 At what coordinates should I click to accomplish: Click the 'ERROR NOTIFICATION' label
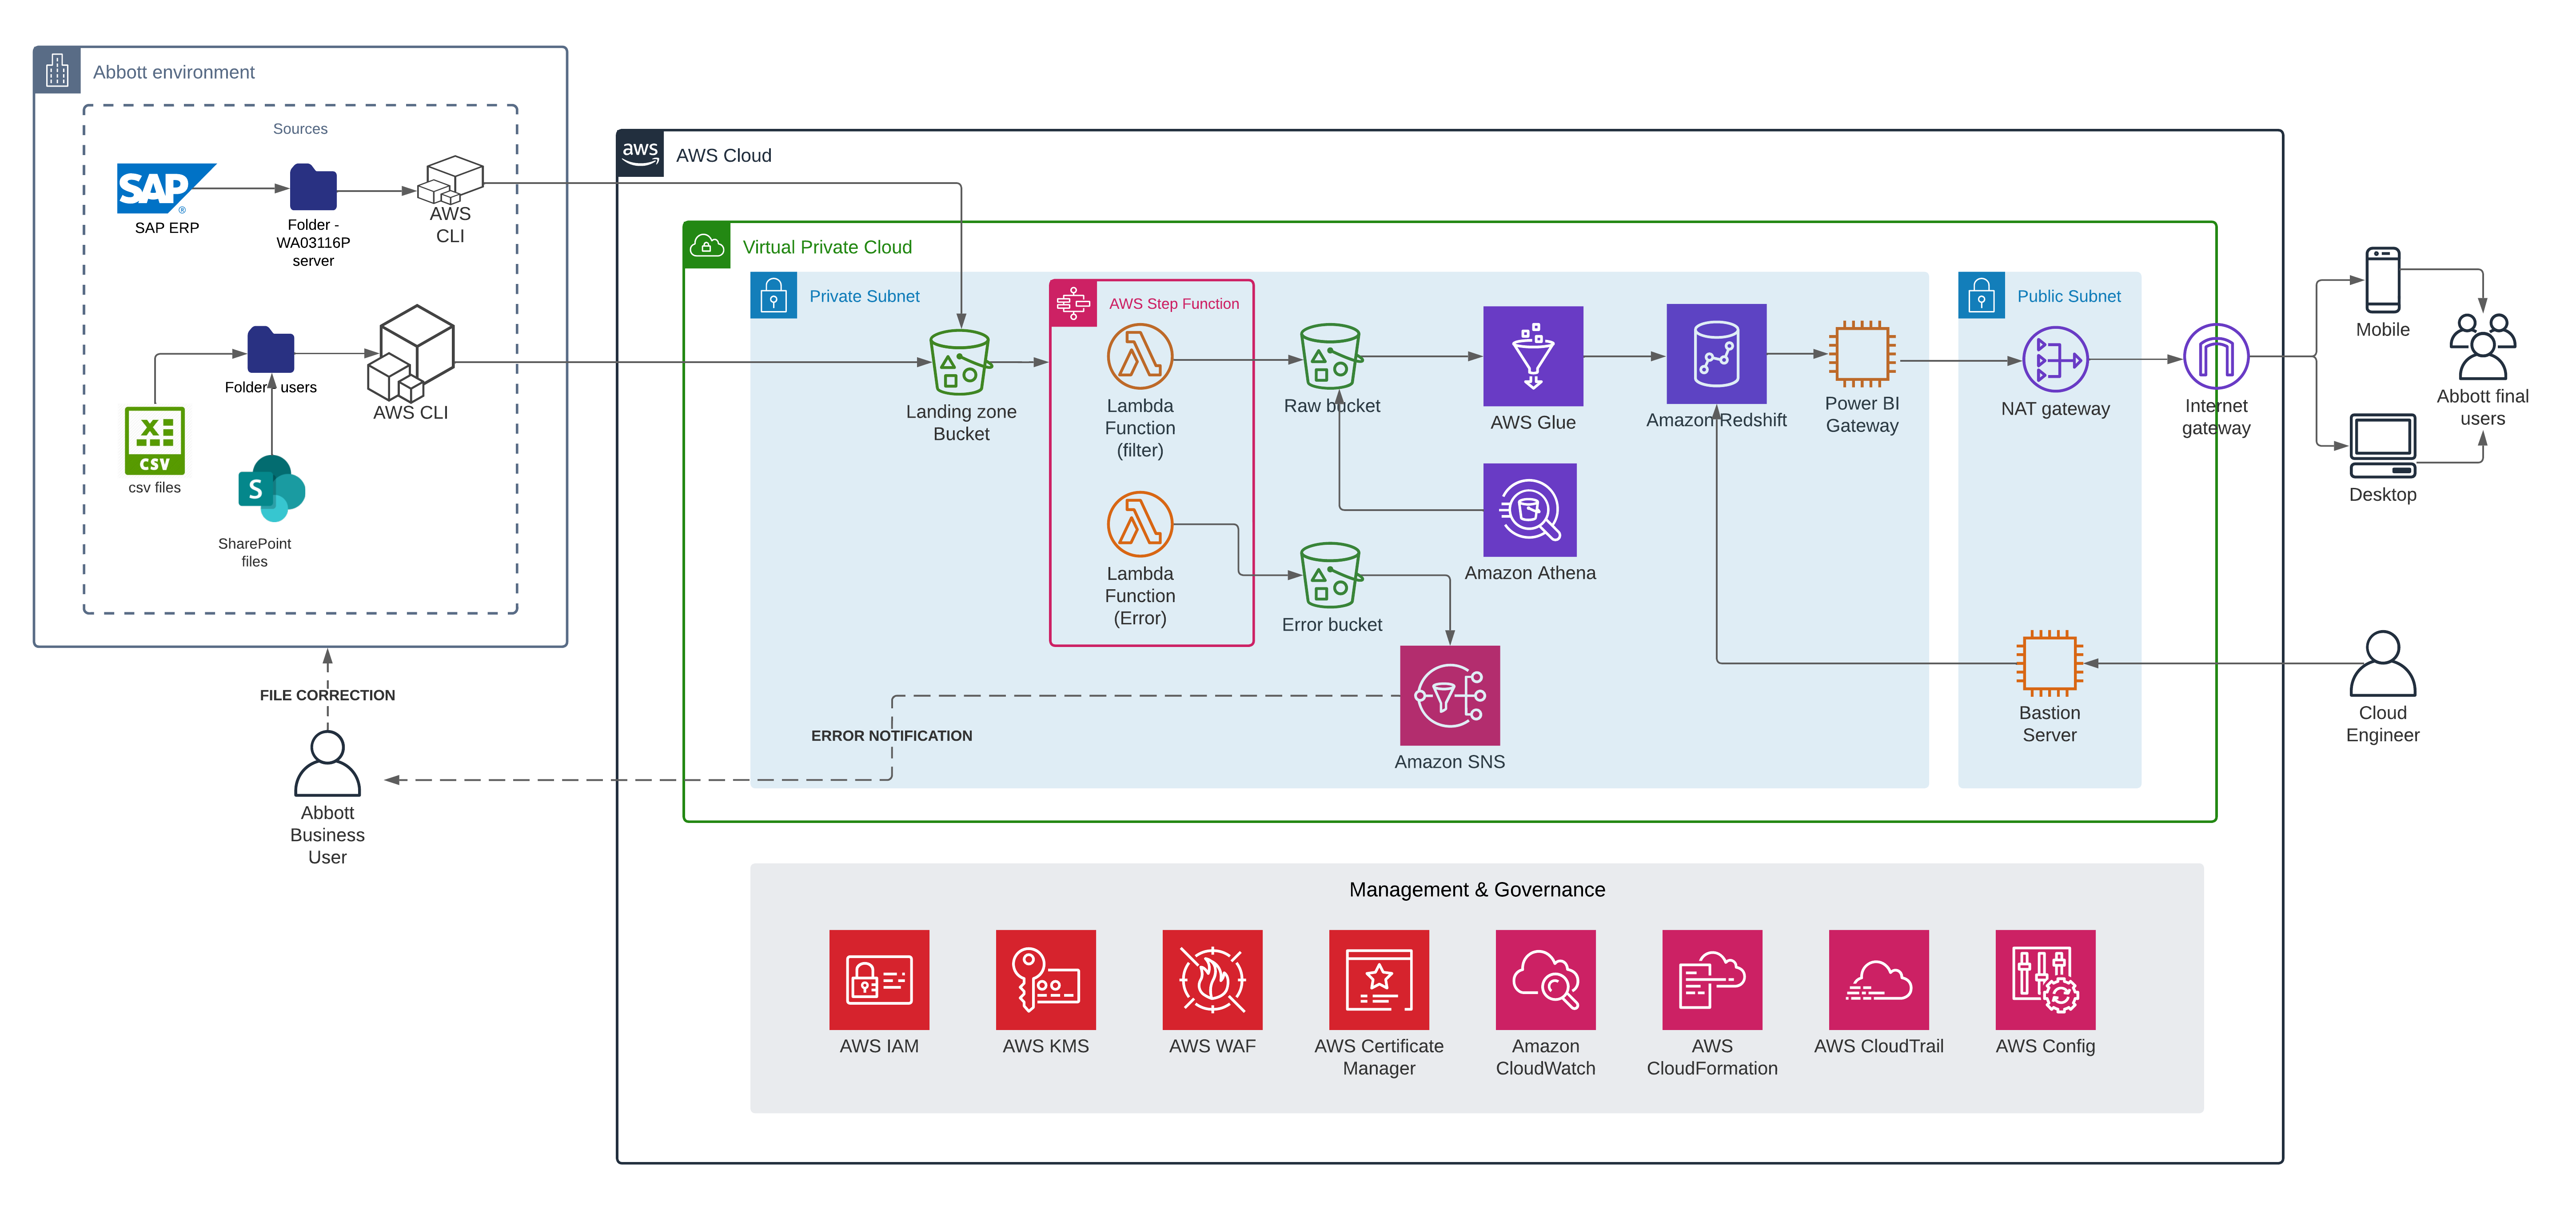(x=891, y=735)
